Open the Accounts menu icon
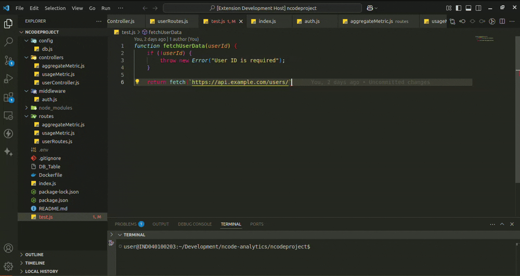 tap(8, 248)
